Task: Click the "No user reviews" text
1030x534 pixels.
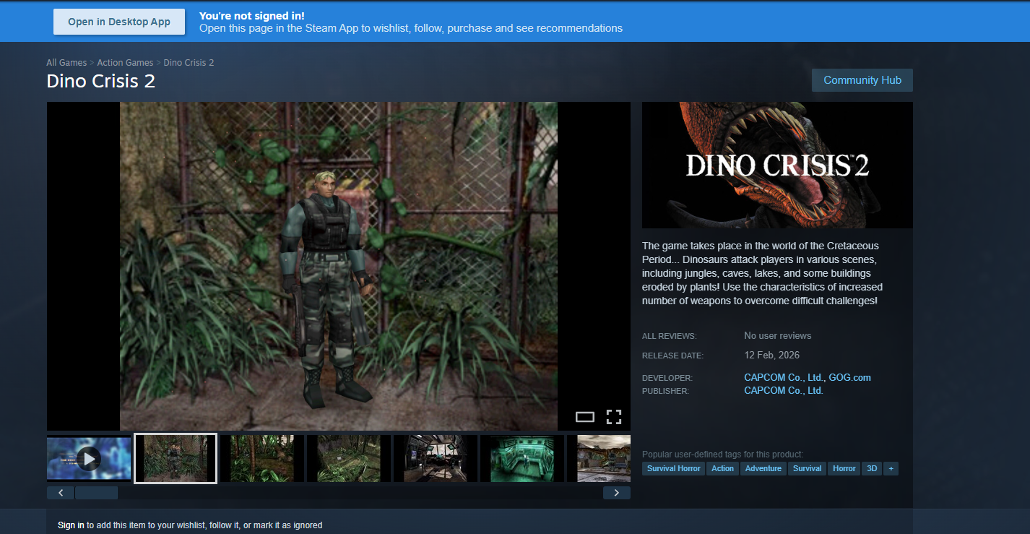Action: (778, 336)
